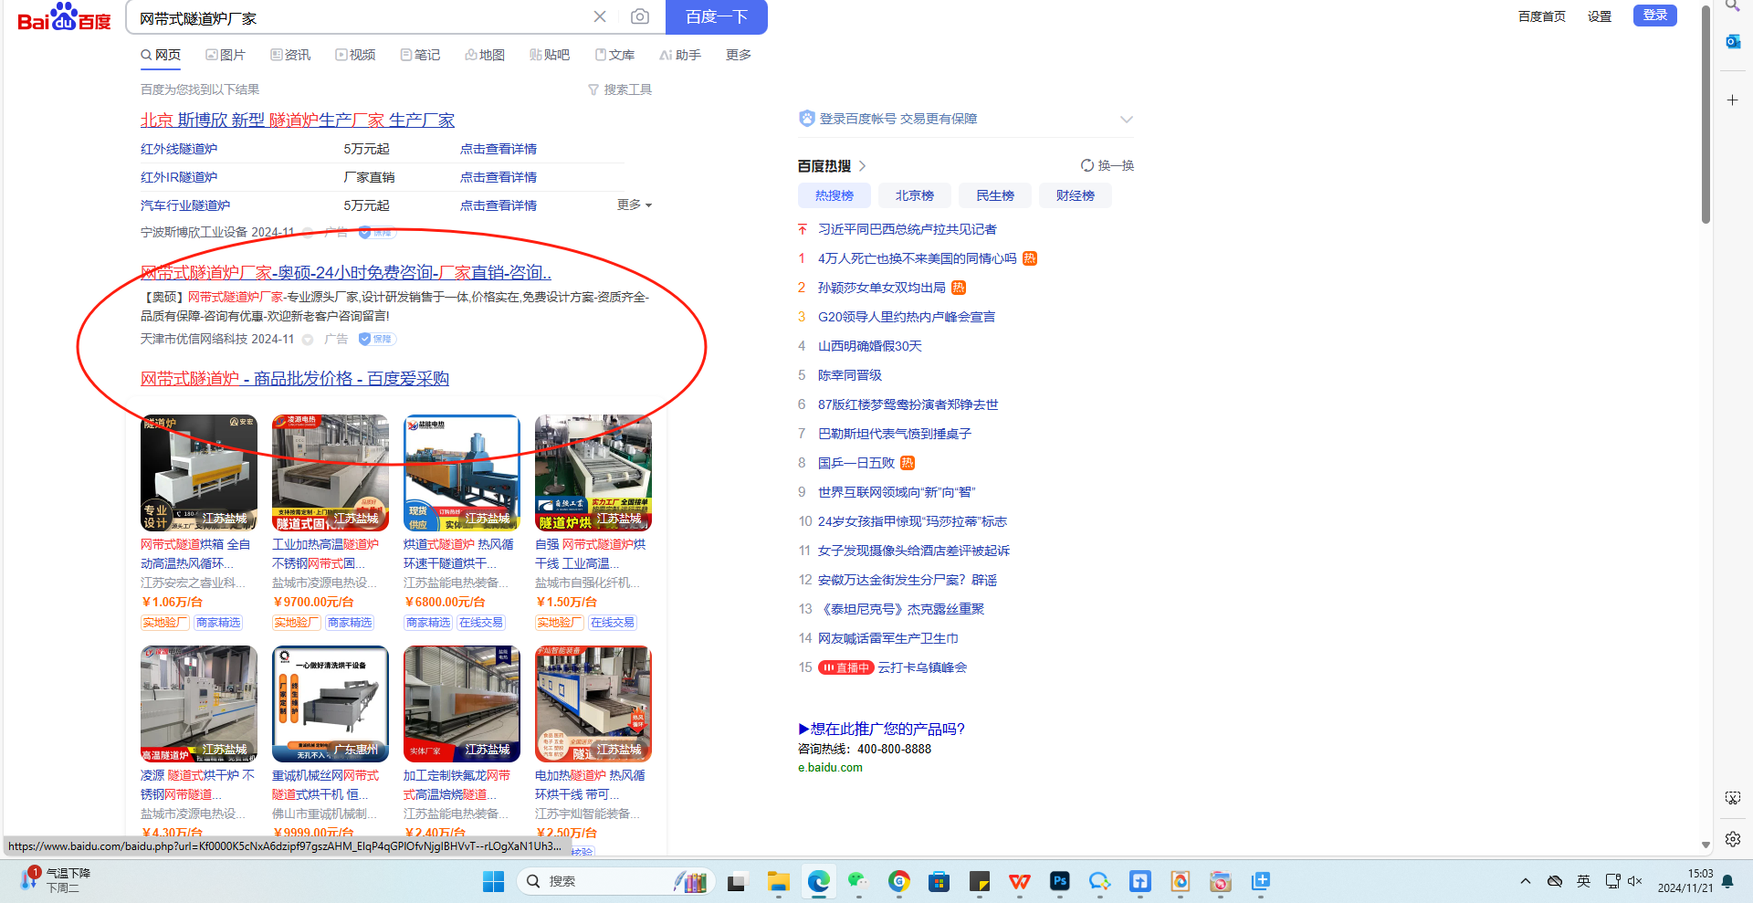The height and width of the screenshot is (903, 1753).
Task: Click the 英 input method indicator
Action: tap(1583, 881)
